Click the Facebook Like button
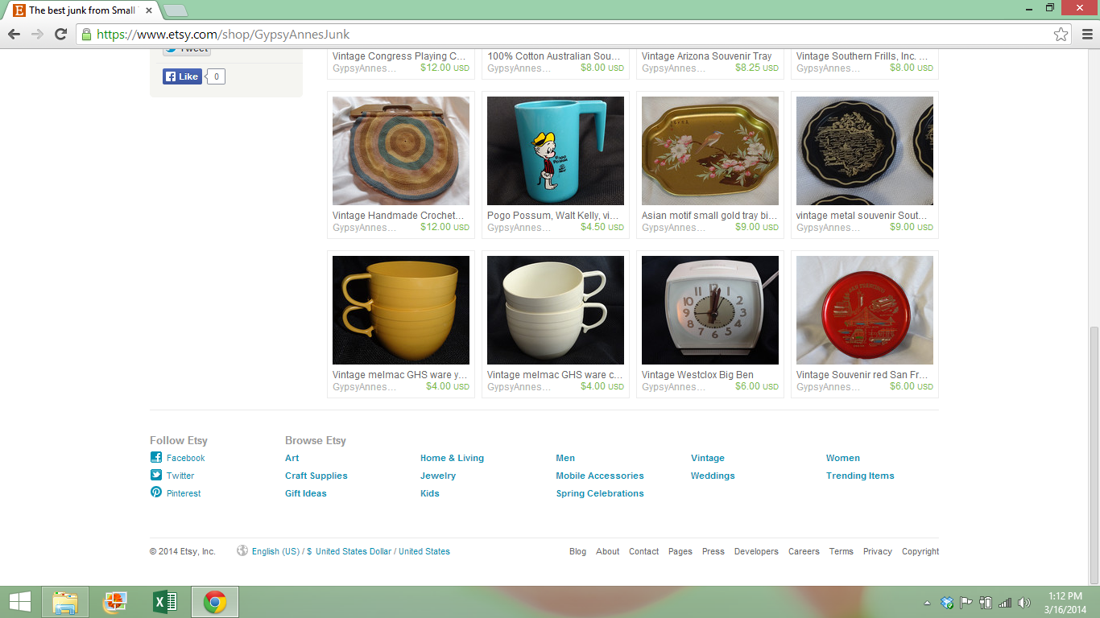This screenshot has width=1100, height=618. (182, 76)
